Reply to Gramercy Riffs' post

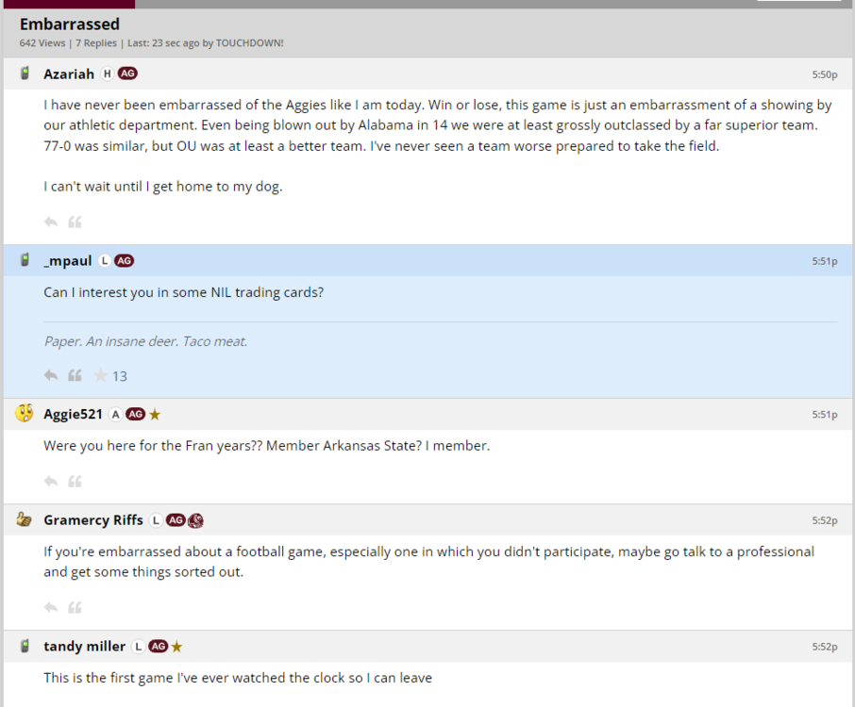(51, 607)
